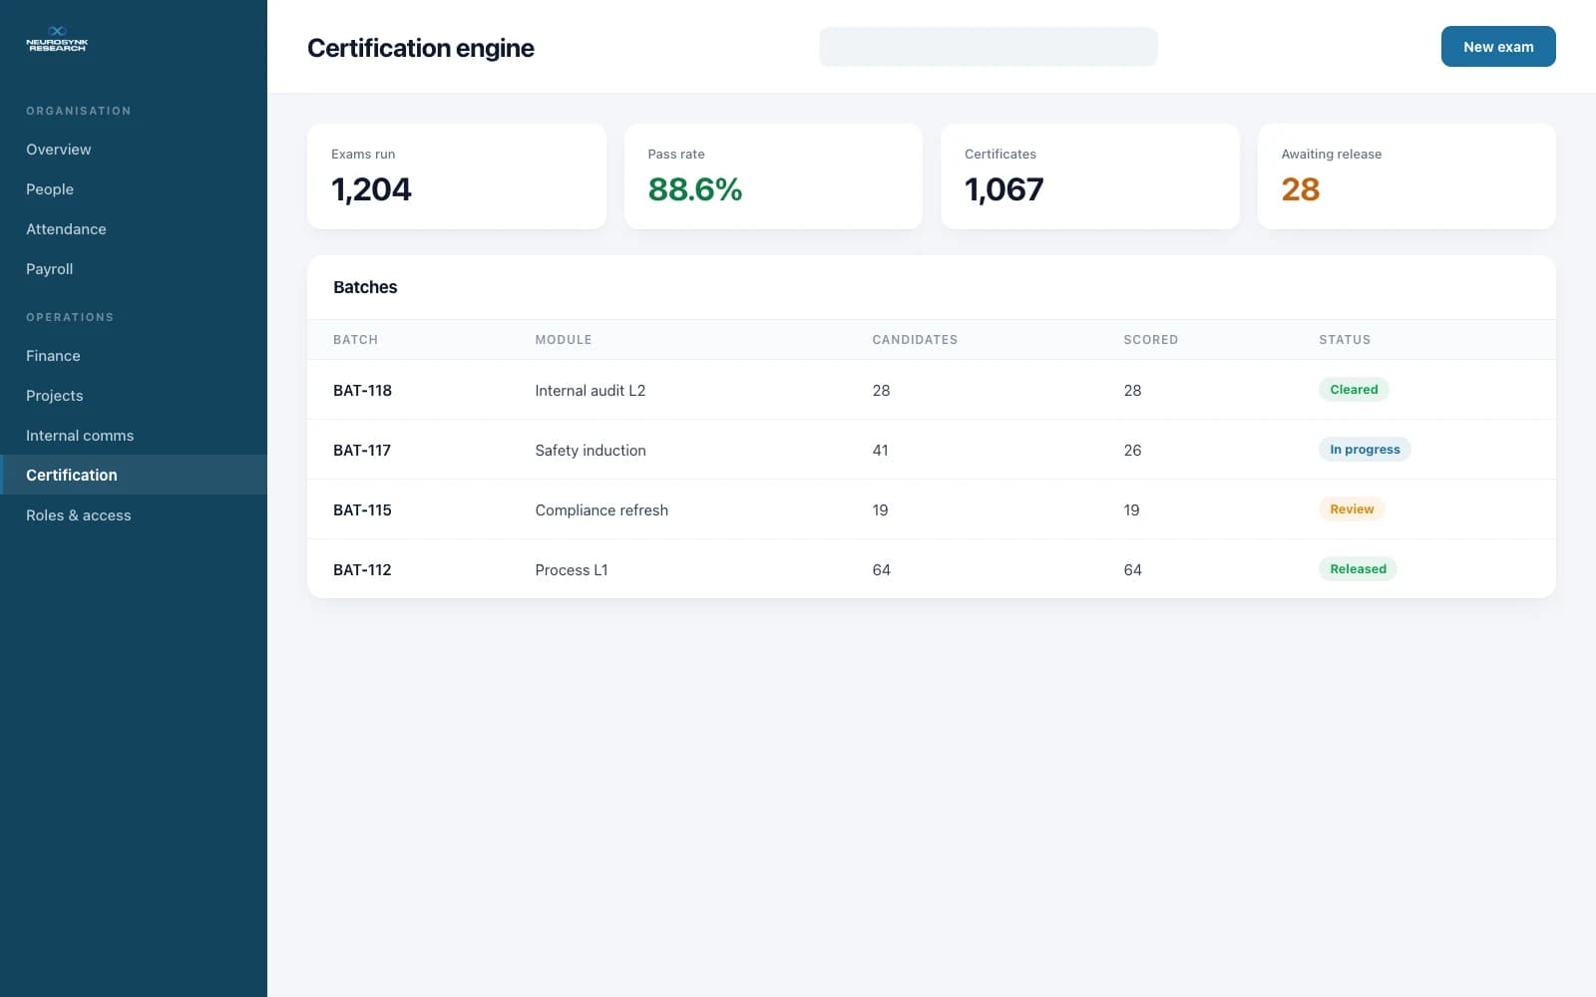Click the 1,204 exams run value
Viewport: 1596px width, 997px height.
coord(371,189)
